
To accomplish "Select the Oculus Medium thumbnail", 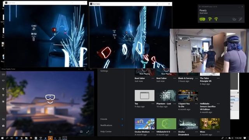I will click(144, 124).
